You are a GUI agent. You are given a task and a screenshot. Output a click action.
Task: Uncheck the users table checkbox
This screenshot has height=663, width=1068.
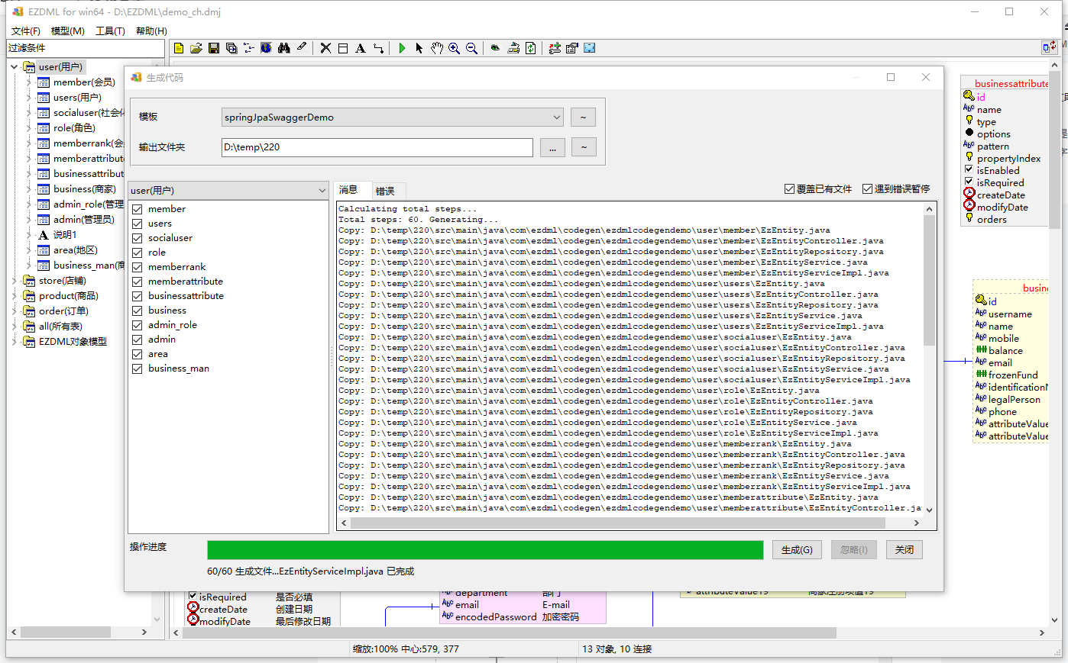[x=138, y=224]
